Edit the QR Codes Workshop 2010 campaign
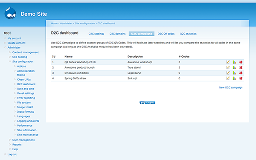 click(x=228, y=62)
